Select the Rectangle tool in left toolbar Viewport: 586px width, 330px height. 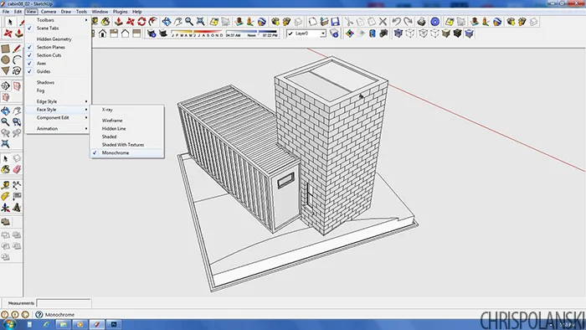pos(5,49)
